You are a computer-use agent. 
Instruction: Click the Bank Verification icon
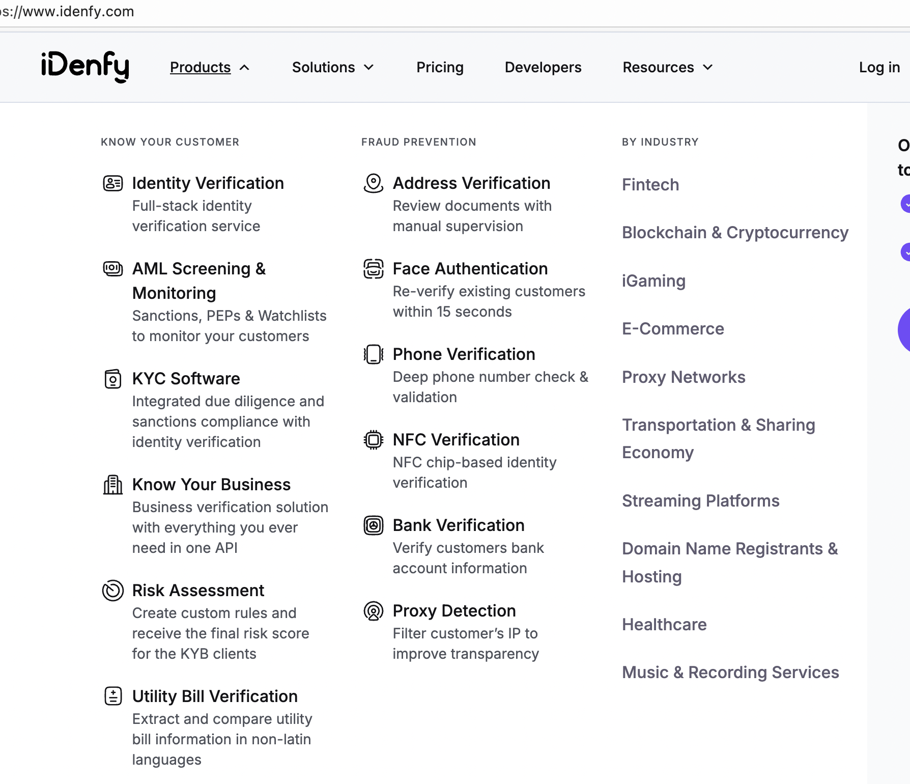[374, 525]
